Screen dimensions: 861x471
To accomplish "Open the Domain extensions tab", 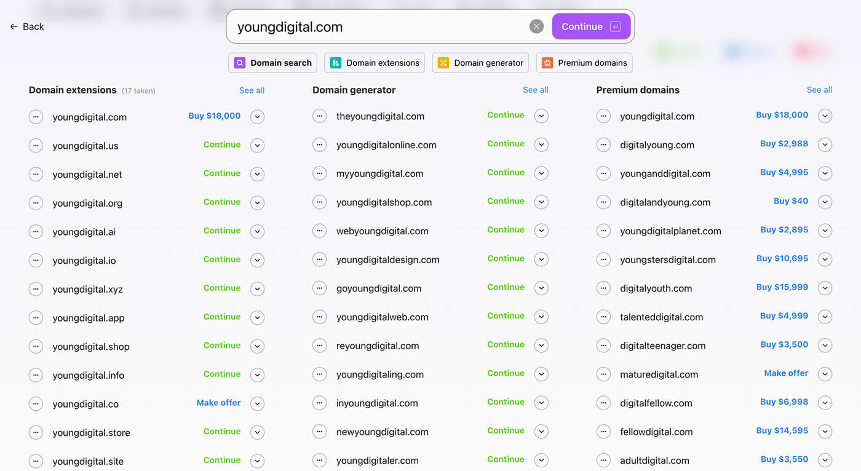I will [x=375, y=63].
